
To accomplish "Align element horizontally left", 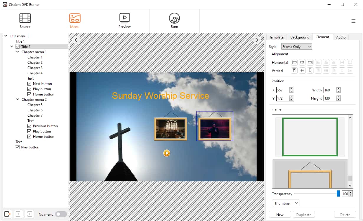I will point(294,62).
